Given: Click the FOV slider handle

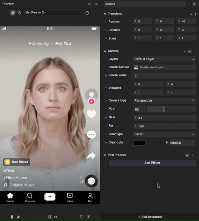Looking at the screenshot, I should 164,109.
